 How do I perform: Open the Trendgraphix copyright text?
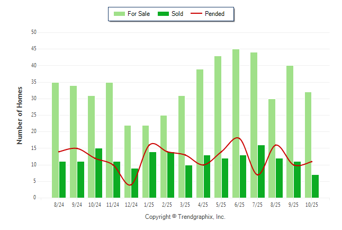click(185, 217)
